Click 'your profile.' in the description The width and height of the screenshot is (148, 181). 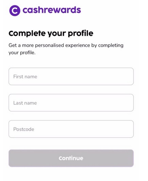(22, 53)
